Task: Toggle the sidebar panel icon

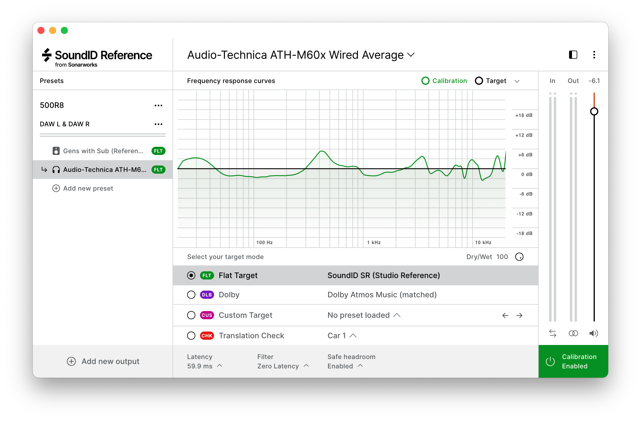Action: coord(573,55)
